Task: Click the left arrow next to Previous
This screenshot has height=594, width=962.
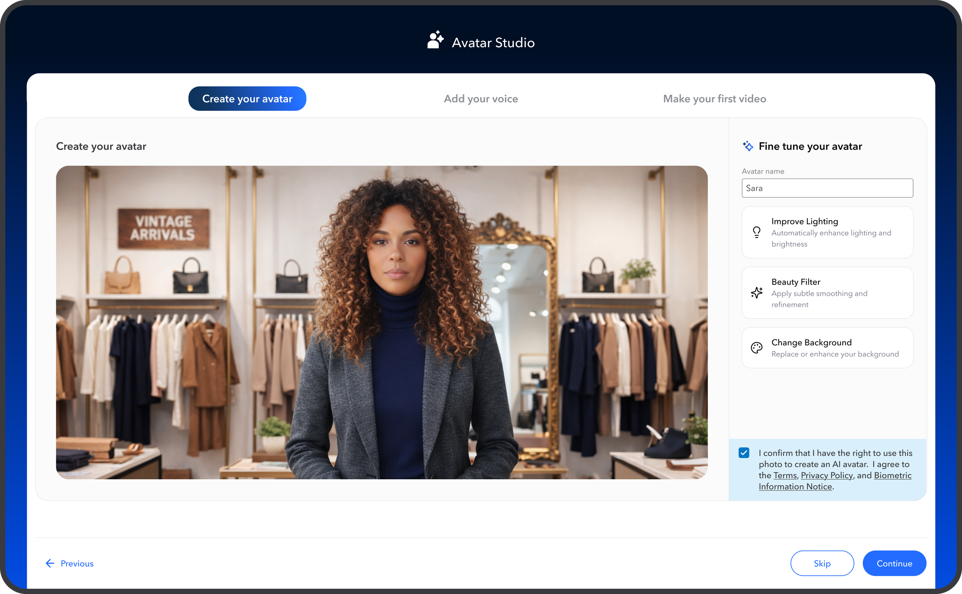Action: click(50, 563)
